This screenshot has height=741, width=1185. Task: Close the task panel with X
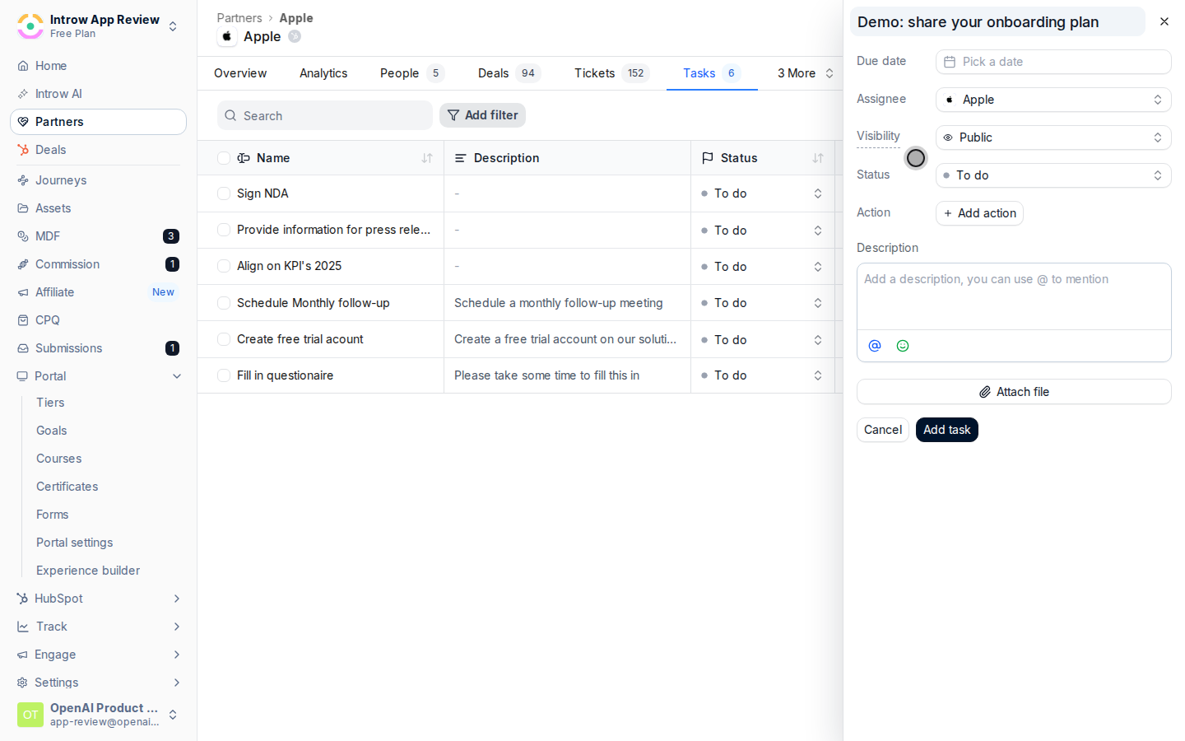(1164, 21)
